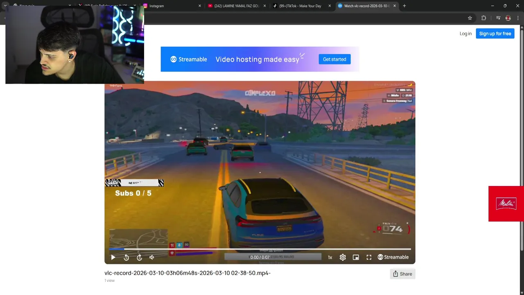
Task: Enable picture-in-picture mode
Action: point(356,257)
